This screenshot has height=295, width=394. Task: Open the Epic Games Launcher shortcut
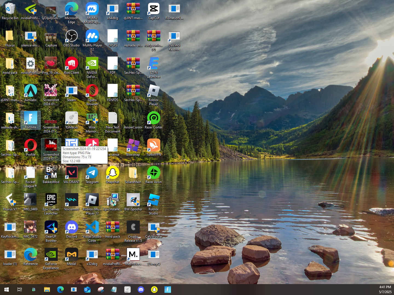[51, 204]
